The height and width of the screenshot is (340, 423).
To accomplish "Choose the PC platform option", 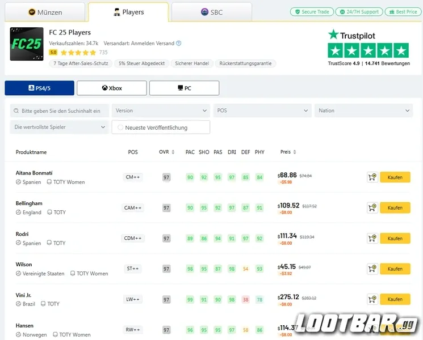I will tap(185, 88).
